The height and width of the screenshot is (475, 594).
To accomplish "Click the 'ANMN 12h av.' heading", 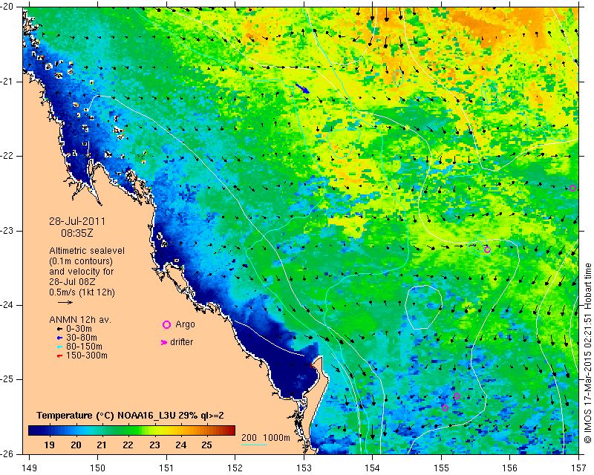I will (80, 320).
